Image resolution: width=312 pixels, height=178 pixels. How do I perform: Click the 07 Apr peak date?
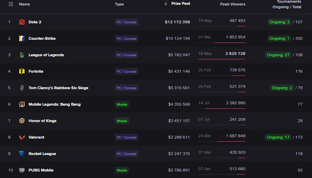[x=204, y=169]
